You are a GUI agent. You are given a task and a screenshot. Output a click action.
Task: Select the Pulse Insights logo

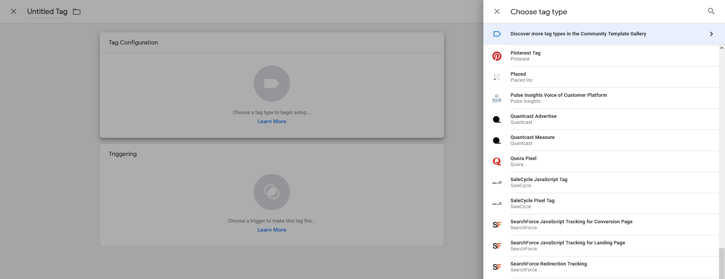[x=497, y=98]
